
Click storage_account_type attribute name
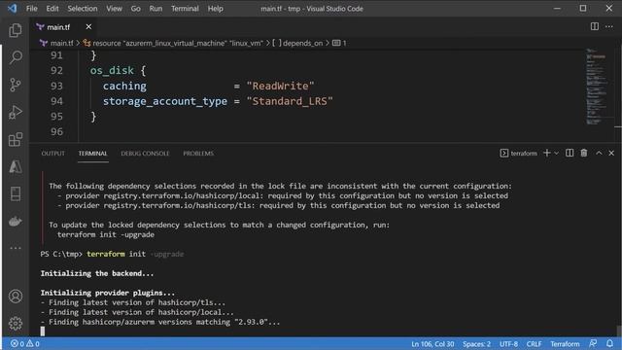click(x=165, y=101)
